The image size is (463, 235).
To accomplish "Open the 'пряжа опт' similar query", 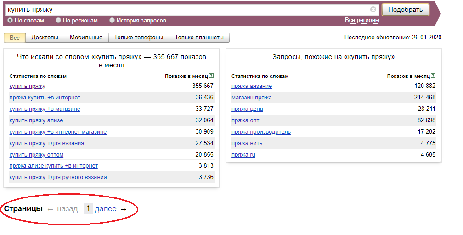I will [x=245, y=120].
